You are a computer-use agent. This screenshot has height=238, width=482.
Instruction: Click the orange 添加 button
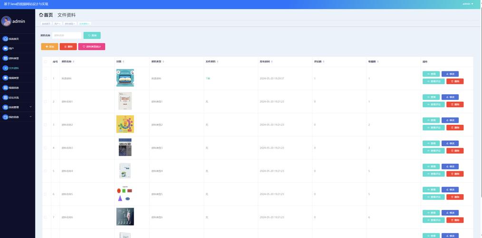pyautogui.click(x=49, y=47)
